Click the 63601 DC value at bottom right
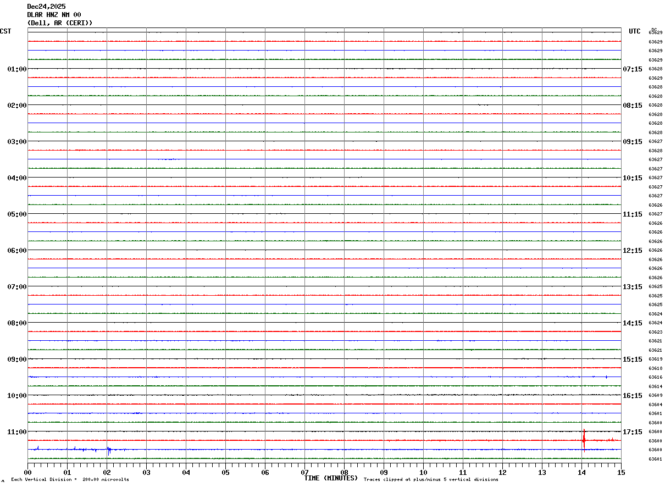This screenshot has height=487, width=665. (x=655, y=459)
